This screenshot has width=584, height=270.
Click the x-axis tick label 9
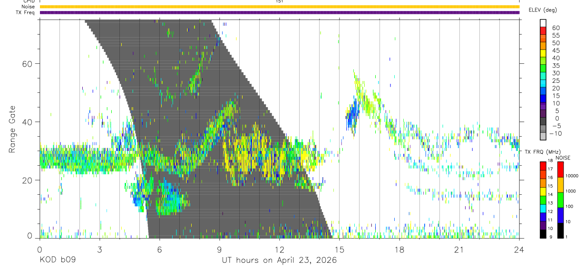click(x=219, y=250)
